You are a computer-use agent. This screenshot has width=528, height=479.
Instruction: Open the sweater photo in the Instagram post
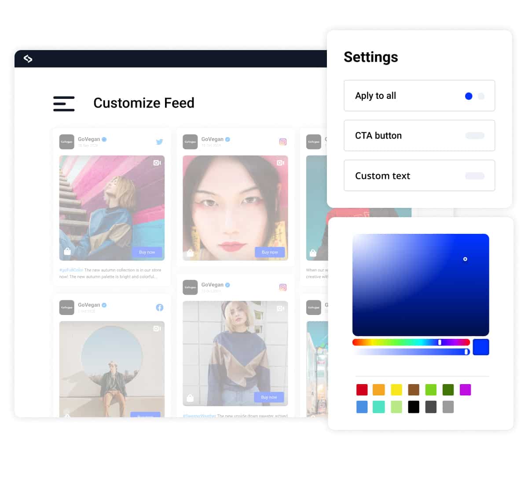235,353
